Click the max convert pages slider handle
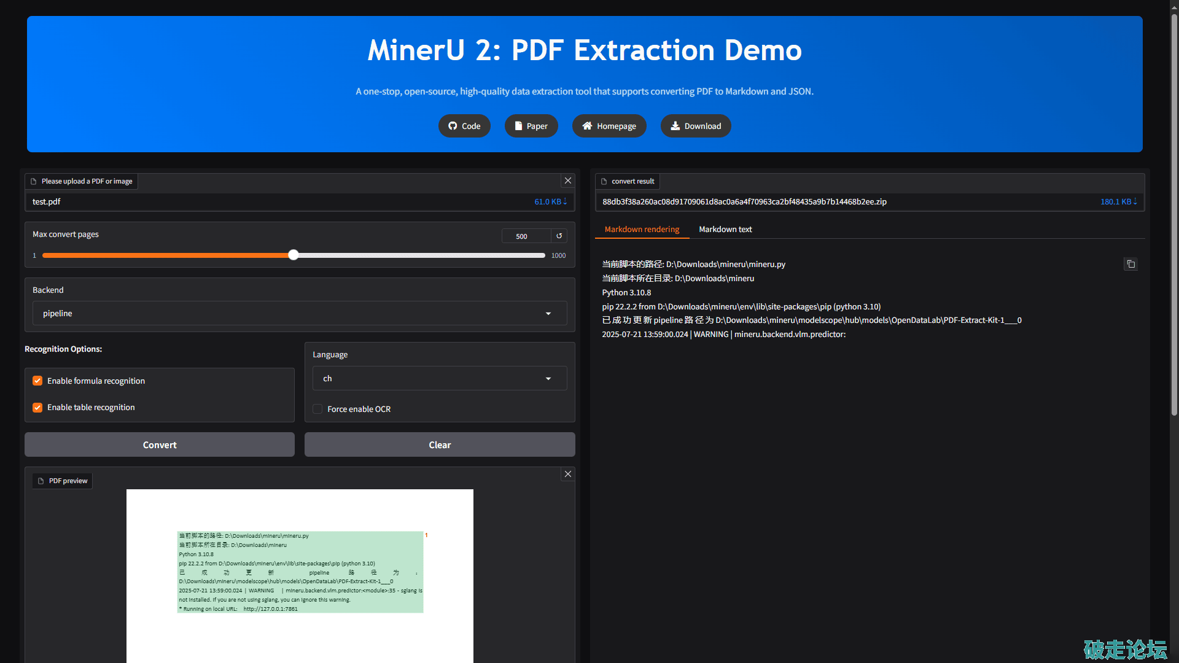 click(x=294, y=255)
